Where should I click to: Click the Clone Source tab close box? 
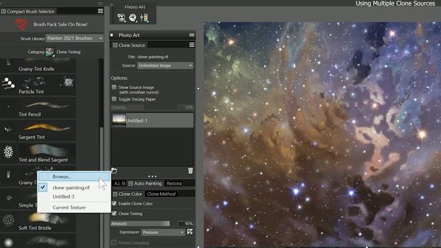(x=115, y=45)
